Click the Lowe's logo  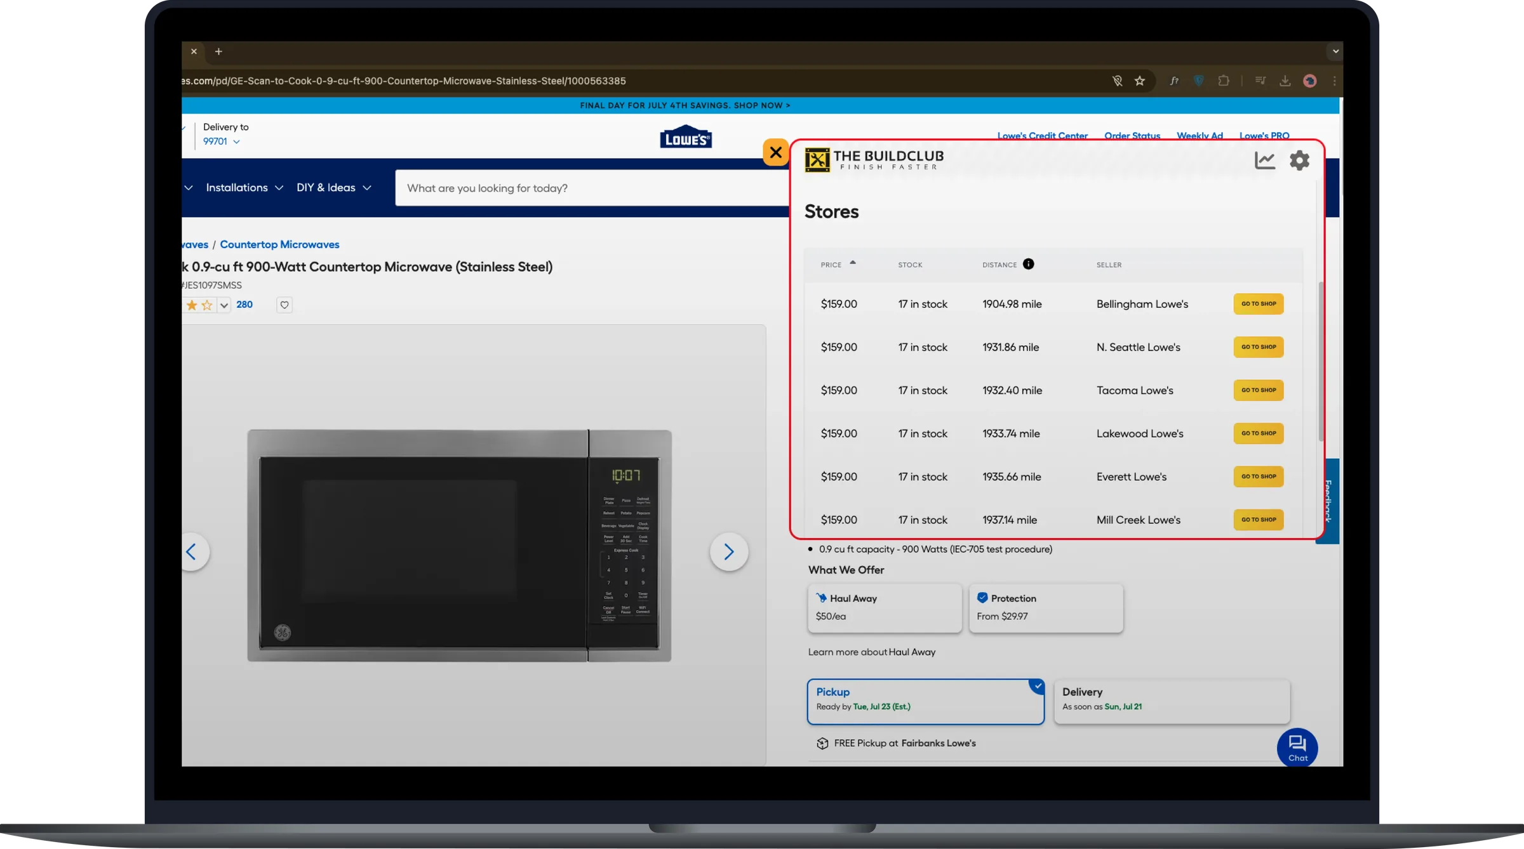pyautogui.click(x=686, y=136)
